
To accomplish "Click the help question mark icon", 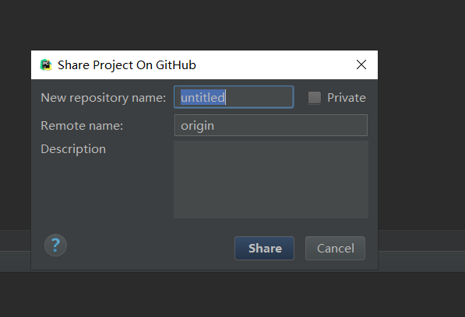I will point(55,246).
